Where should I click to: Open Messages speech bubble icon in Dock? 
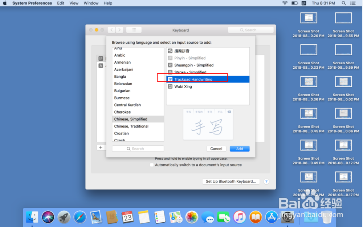pyautogui.click(x=208, y=217)
